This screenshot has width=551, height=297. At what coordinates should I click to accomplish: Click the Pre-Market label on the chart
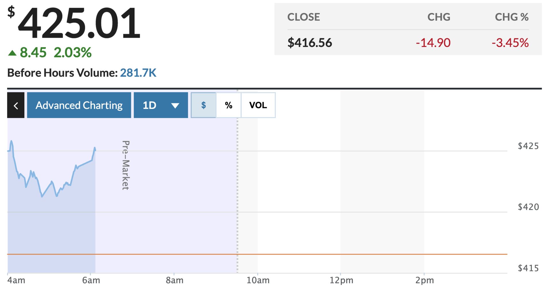coord(126,165)
